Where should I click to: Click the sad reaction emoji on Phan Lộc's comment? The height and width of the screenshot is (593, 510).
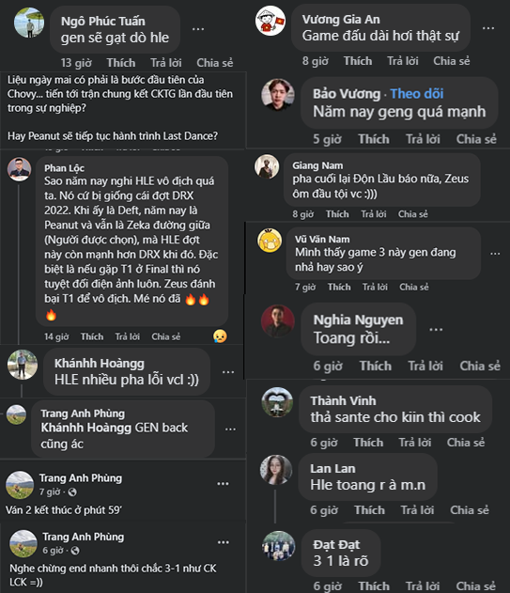pyautogui.click(x=220, y=336)
